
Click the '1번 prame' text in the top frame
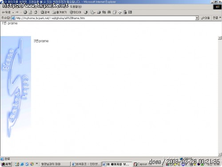(10, 23)
